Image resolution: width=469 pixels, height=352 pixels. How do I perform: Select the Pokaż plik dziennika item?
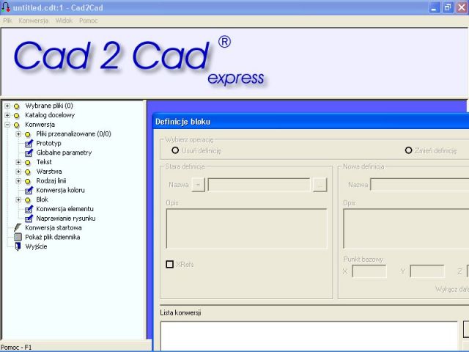click(52, 237)
